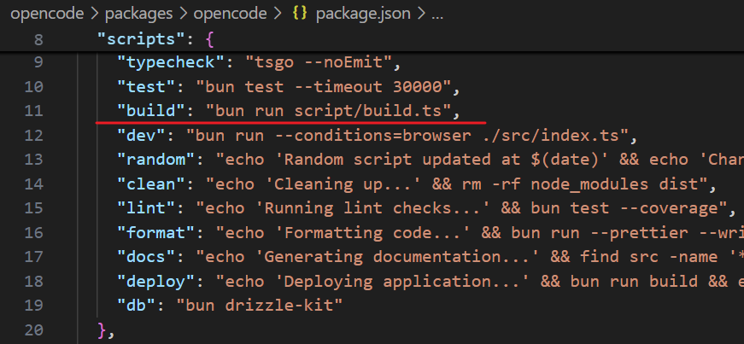The height and width of the screenshot is (344, 744).
Task: Click line number 11 in the gutter
Action: pos(32,111)
